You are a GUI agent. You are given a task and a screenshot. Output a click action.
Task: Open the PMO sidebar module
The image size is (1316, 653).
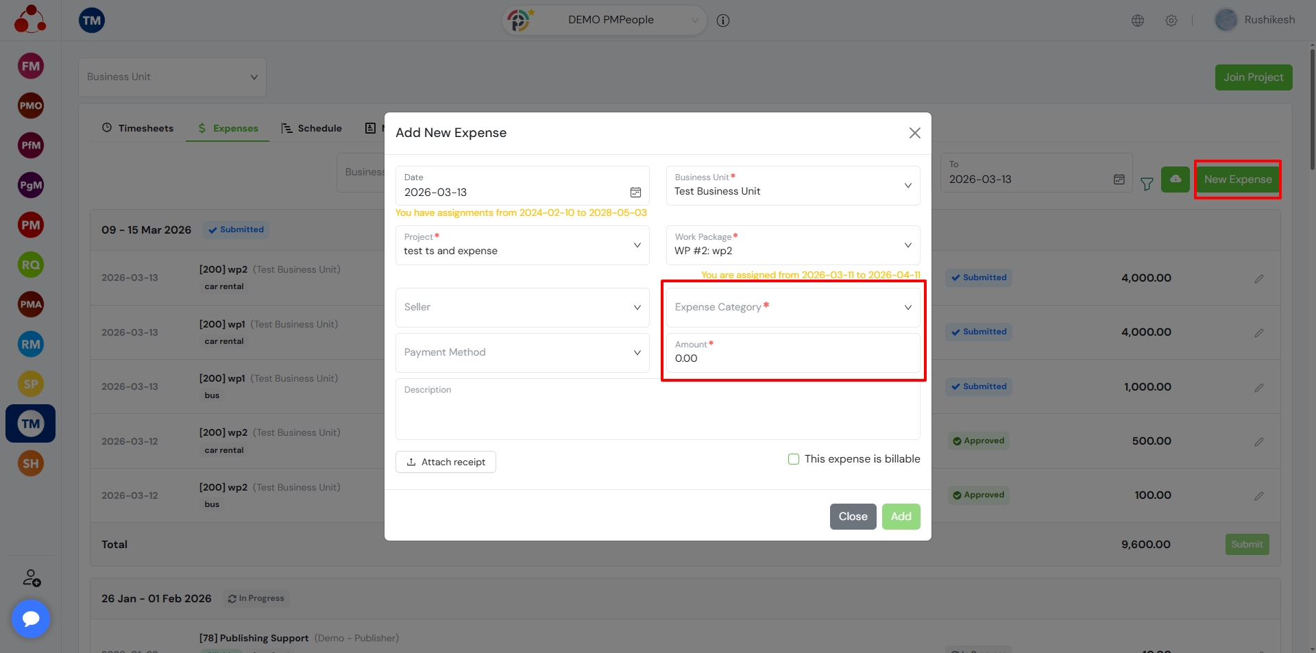point(30,106)
